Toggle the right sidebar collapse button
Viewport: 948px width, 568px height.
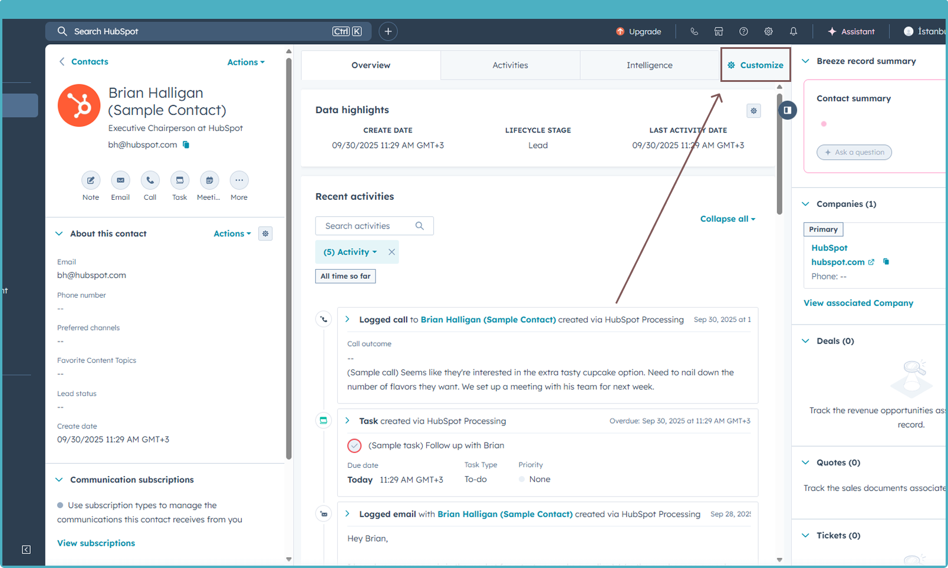(x=787, y=110)
